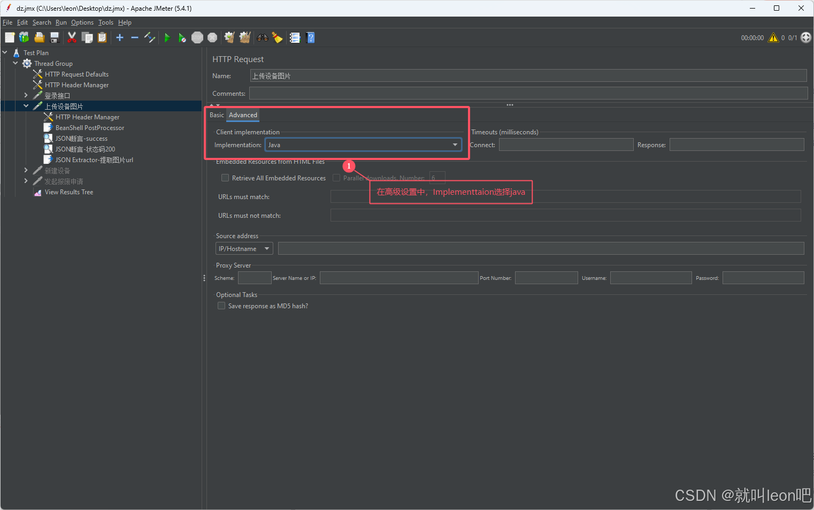Select JSON Extractor-提取图片url item
The width and height of the screenshot is (814, 510).
[94, 159]
